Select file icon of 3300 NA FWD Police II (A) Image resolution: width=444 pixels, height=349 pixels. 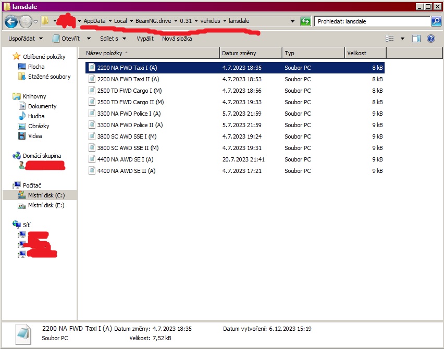92,125
